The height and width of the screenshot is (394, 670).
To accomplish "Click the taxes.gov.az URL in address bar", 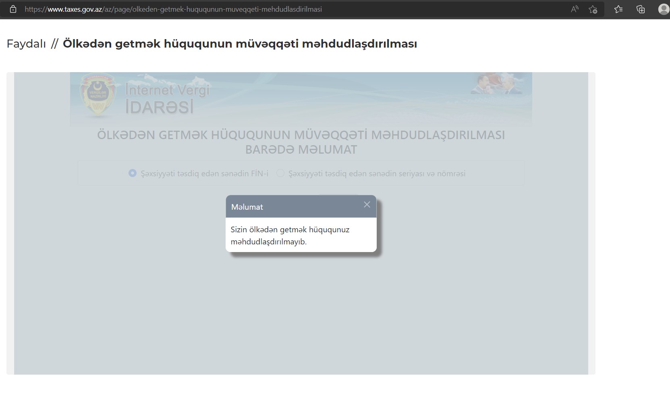I will point(173,9).
